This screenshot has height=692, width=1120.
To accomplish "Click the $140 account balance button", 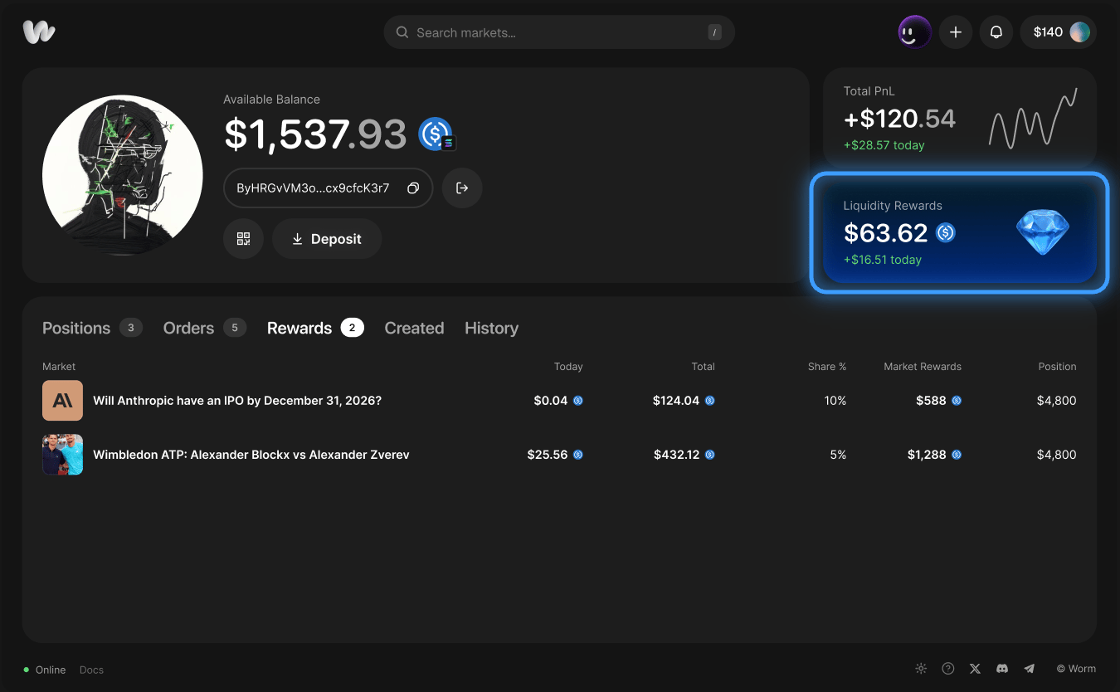I will click(1059, 32).
